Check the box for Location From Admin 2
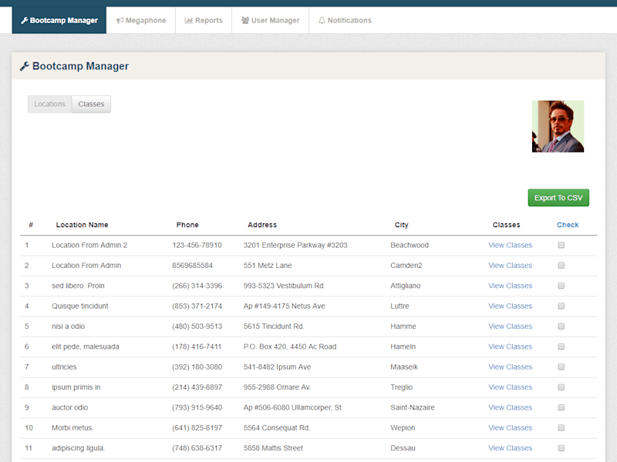Viewport: 617px width, 462px height. (x=561, y=245)
